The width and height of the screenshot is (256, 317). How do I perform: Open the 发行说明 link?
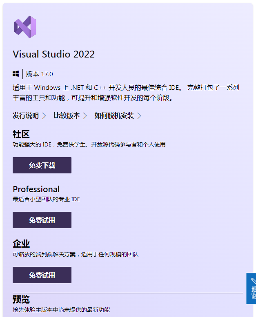pyautogui.click(x=26, y=115)
